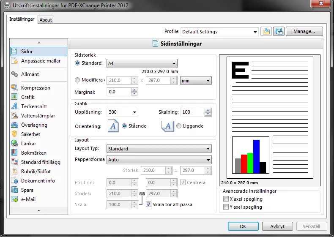Open the Kompression settings page
334x237 pixels.
[x=39, y=87]
